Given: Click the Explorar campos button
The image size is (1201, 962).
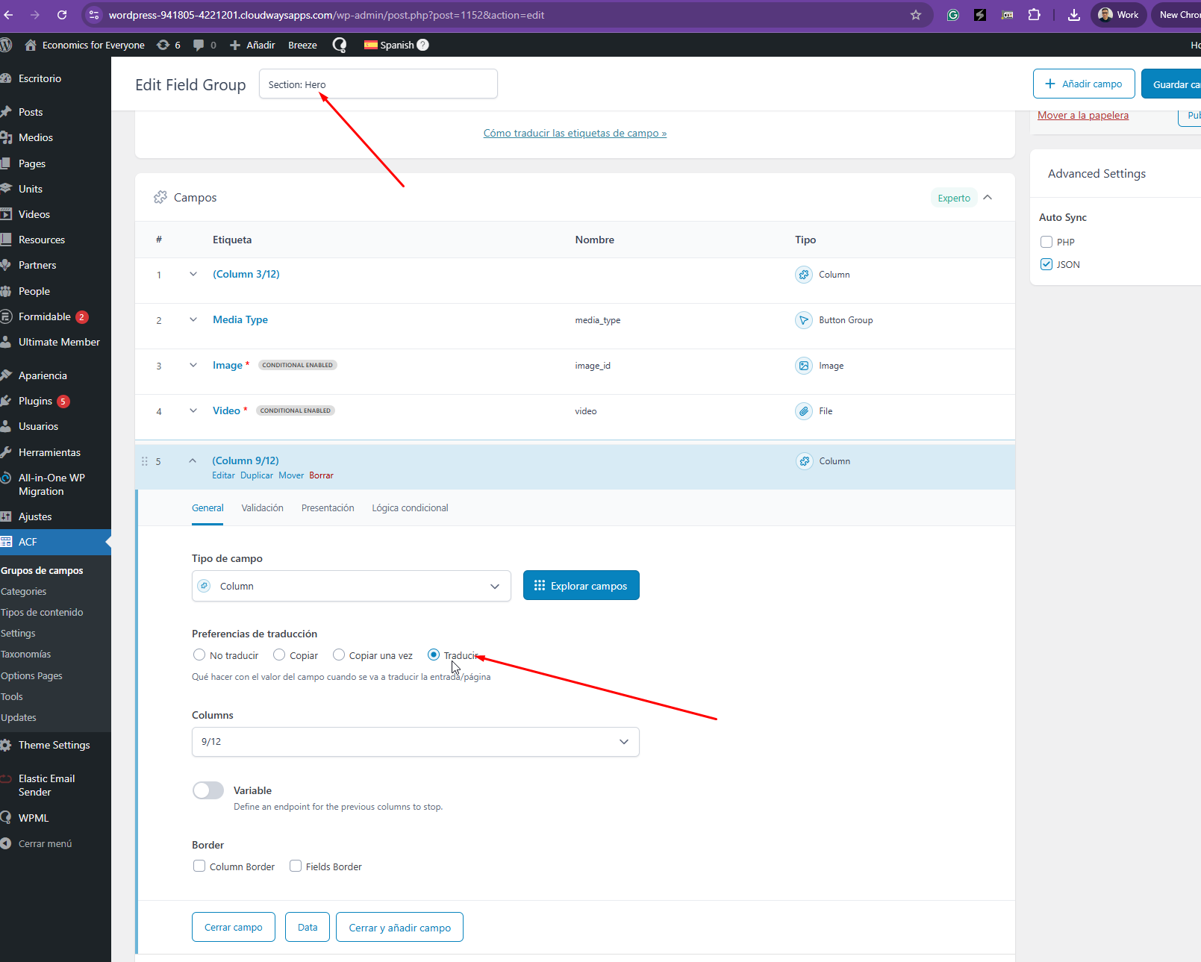Looking at the screenshot, I should pos(581,586).
